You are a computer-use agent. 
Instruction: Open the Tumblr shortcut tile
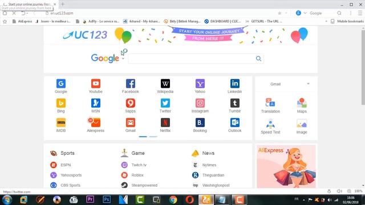234,106
